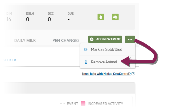This screenshot has height=111, width=169.
Task: Click the green milk drop icon
Action: [x=101, y=17]
